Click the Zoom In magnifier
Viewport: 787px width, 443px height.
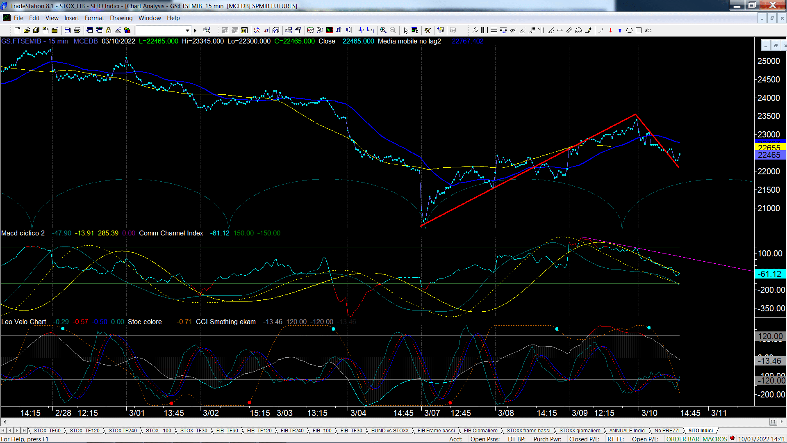pos(383,30)
